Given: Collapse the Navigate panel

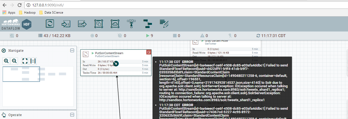Looking at the screenshot, I should point(72,50).
